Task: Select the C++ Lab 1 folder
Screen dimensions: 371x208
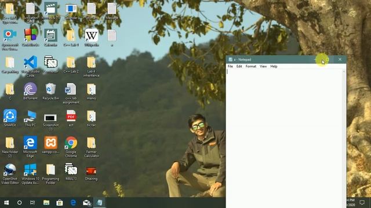Action: click(71, 38)
